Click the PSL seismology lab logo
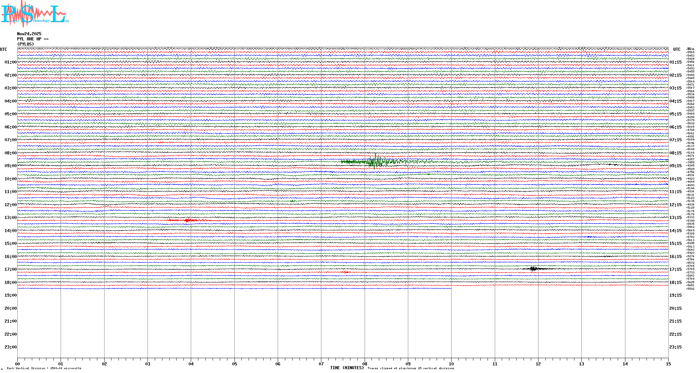 [35, 14]
